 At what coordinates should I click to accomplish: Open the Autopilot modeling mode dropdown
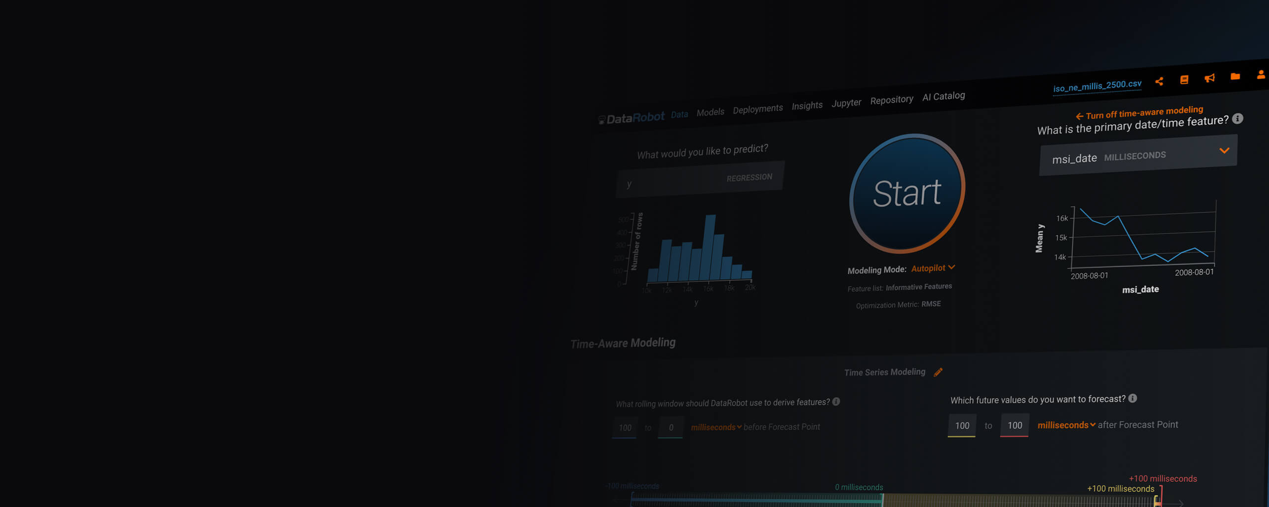933,268
